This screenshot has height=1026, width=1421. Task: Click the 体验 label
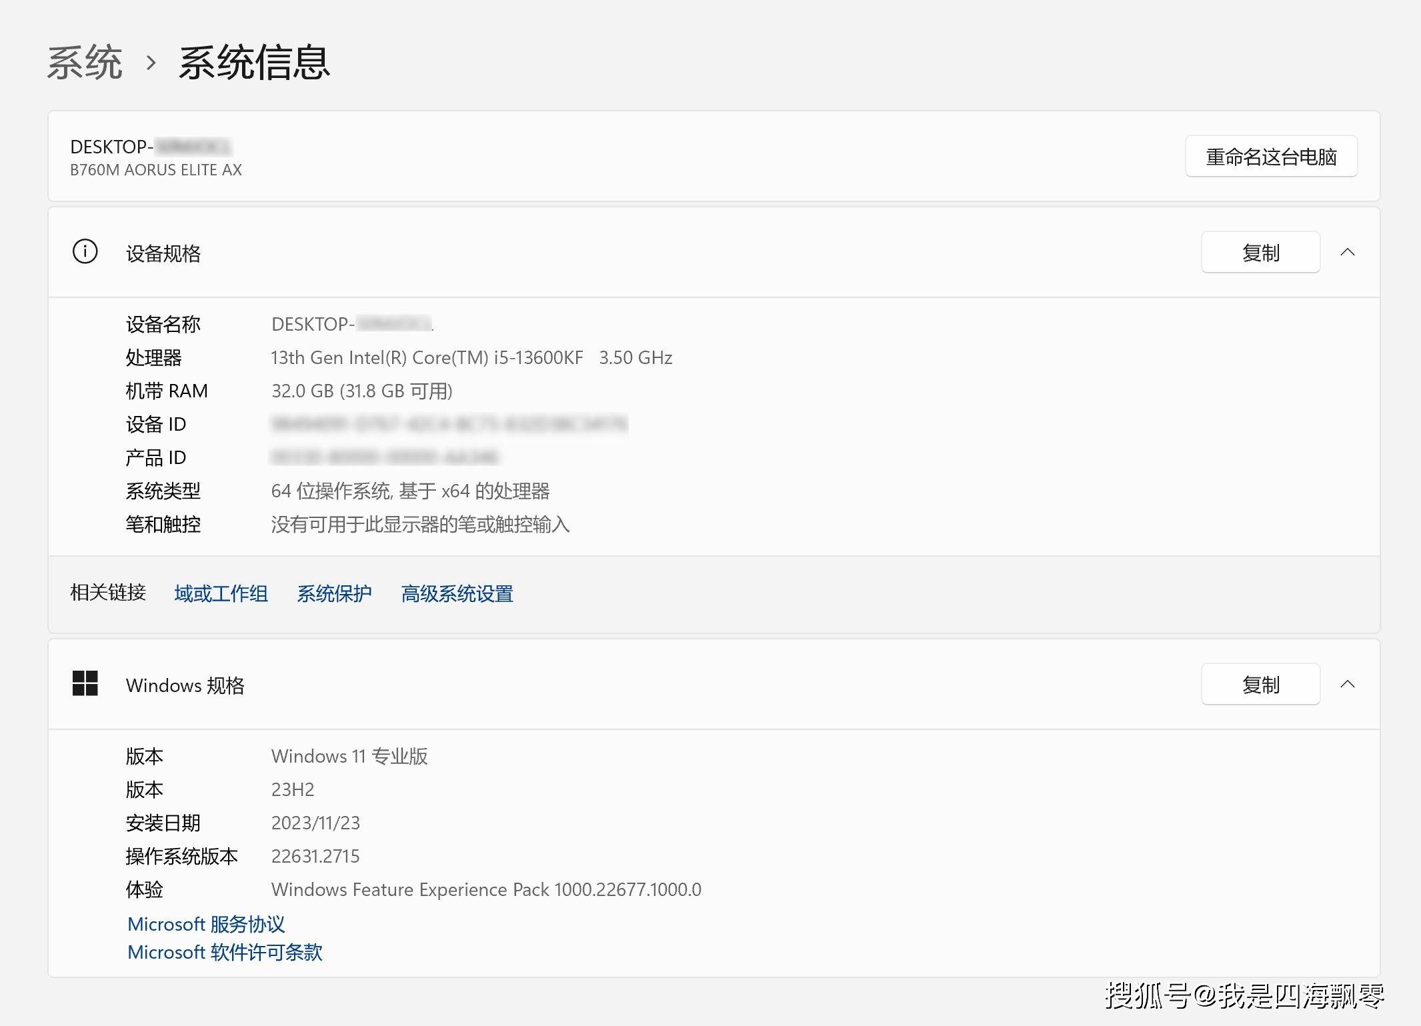coord(145,890)
